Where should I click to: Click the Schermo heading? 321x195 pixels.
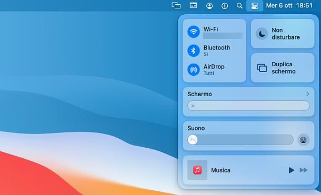point(199,94)
